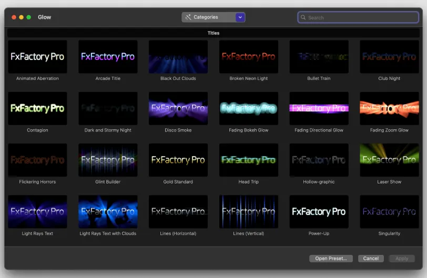
Task: Click the Cancel button
Action: click(371, 259)
